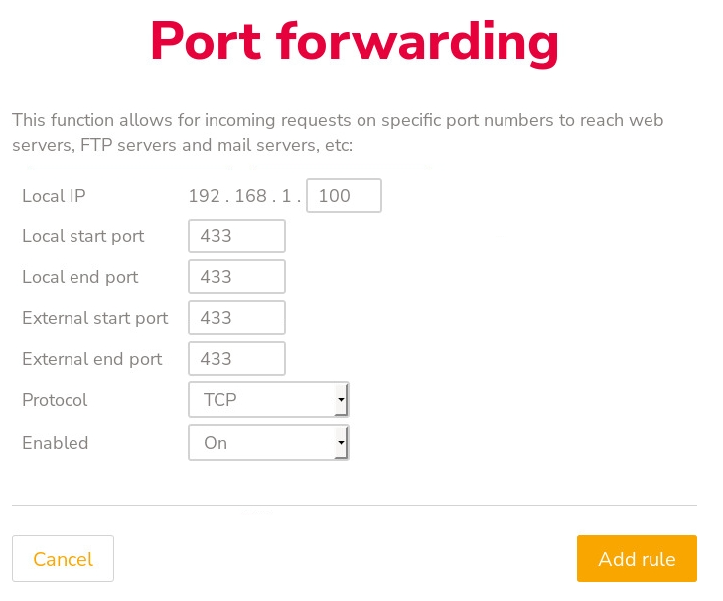Viewport: 723px width, 601px height.
Task: Click the "Local end port" label
Action: [79, 277]
